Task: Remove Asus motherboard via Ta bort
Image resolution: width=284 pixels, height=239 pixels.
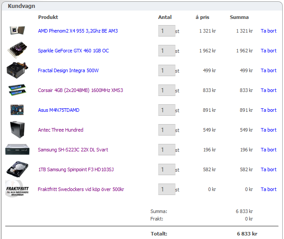Action: [x=269, y=110]
